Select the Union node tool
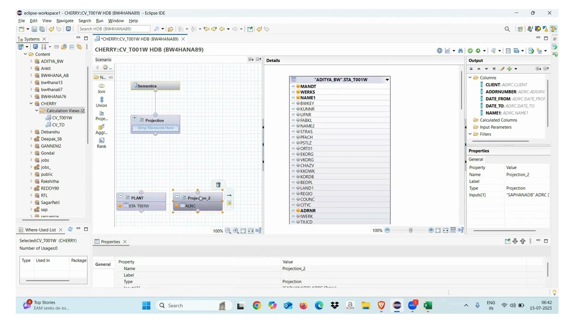Viewport: 575px width, 323px height. (102, 102)
